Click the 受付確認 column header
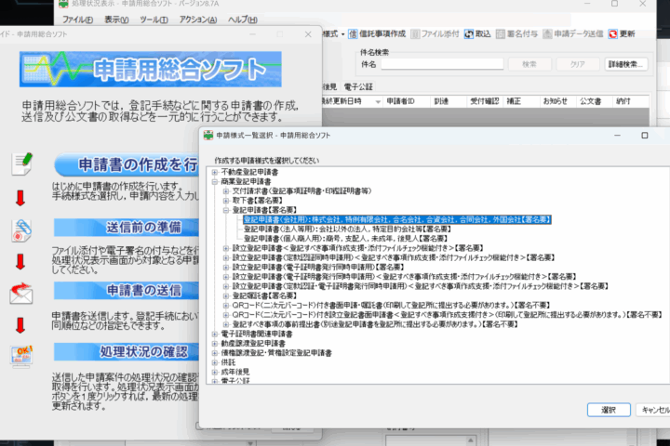 click(x=485, y=101)
